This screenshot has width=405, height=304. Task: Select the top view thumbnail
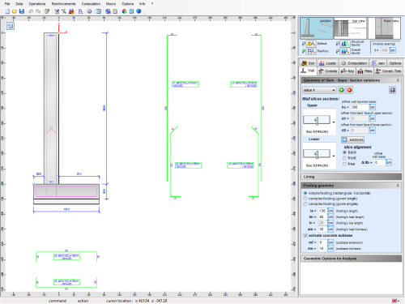[x=350, y=28]
